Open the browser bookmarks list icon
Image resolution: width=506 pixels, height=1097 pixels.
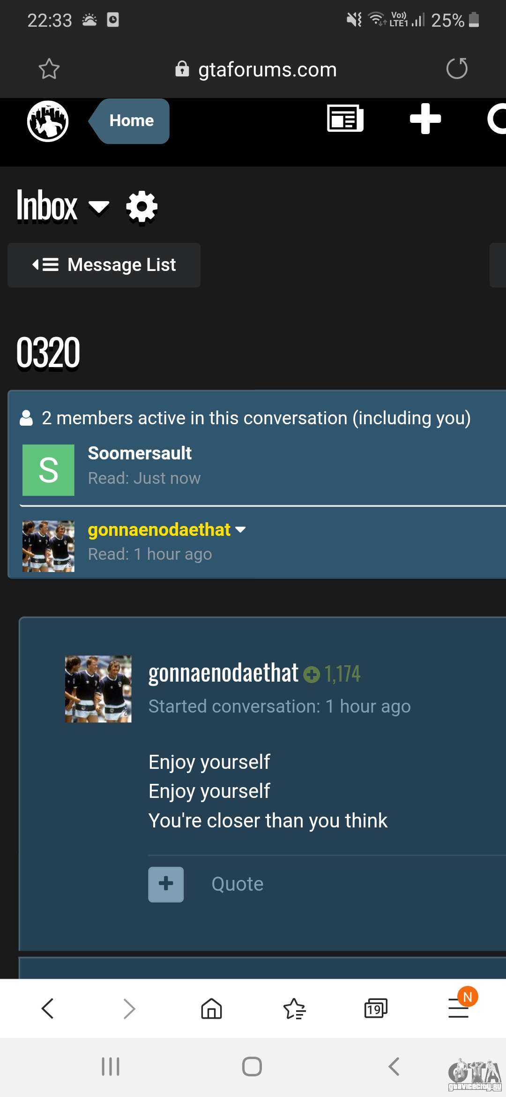(295, 1008)
